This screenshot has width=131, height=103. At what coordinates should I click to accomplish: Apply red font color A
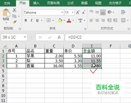tap(69, 21)
